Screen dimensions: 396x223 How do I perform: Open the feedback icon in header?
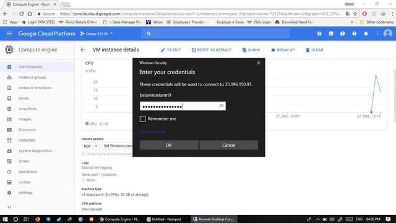(x=342, y=33)
